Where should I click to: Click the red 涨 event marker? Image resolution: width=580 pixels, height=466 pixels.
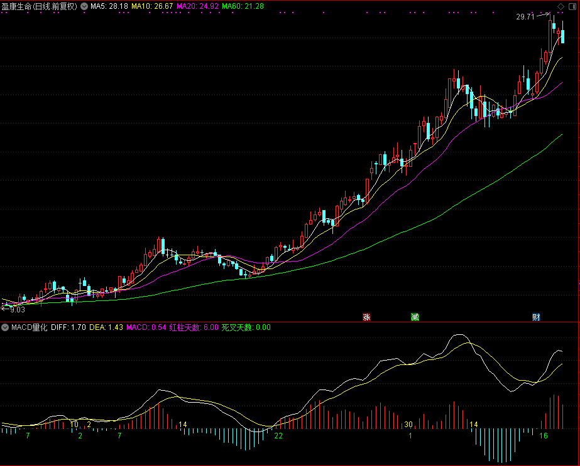pos(366,317)
